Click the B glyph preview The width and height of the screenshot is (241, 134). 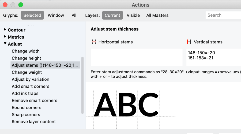click(127, 105)
